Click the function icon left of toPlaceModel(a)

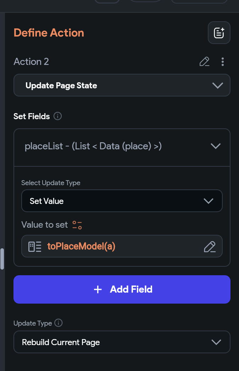coord(35,247)
